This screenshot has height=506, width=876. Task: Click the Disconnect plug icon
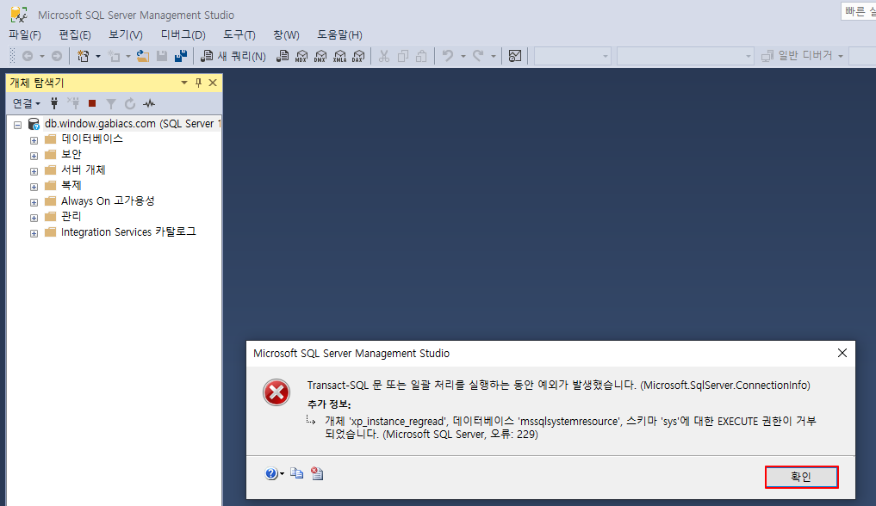pos(73,103)
